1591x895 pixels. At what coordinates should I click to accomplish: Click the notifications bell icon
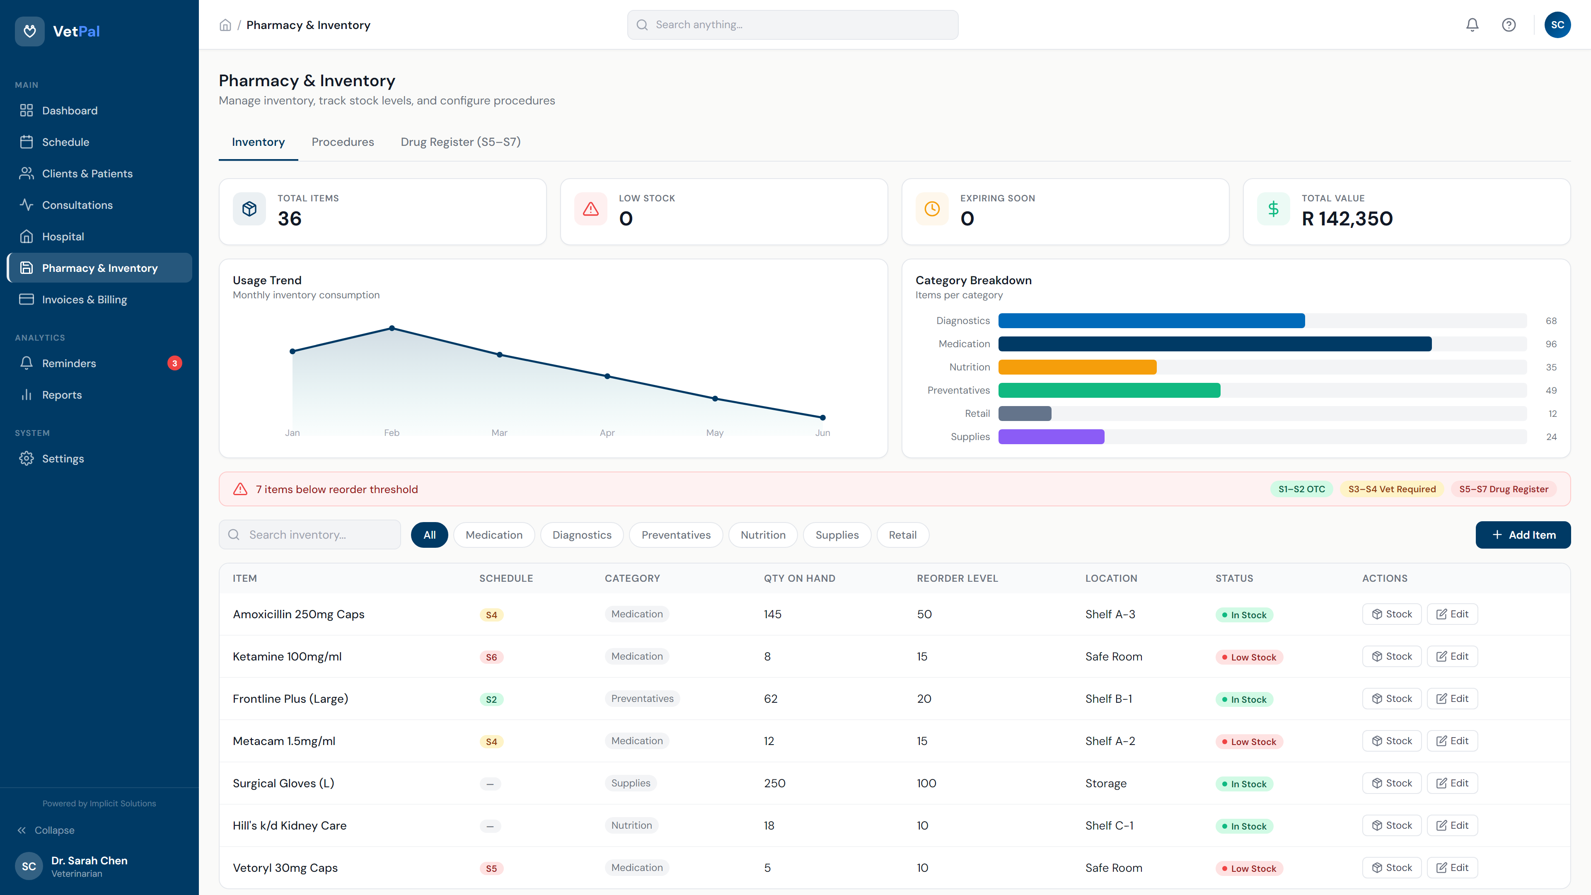point(1472,25)
